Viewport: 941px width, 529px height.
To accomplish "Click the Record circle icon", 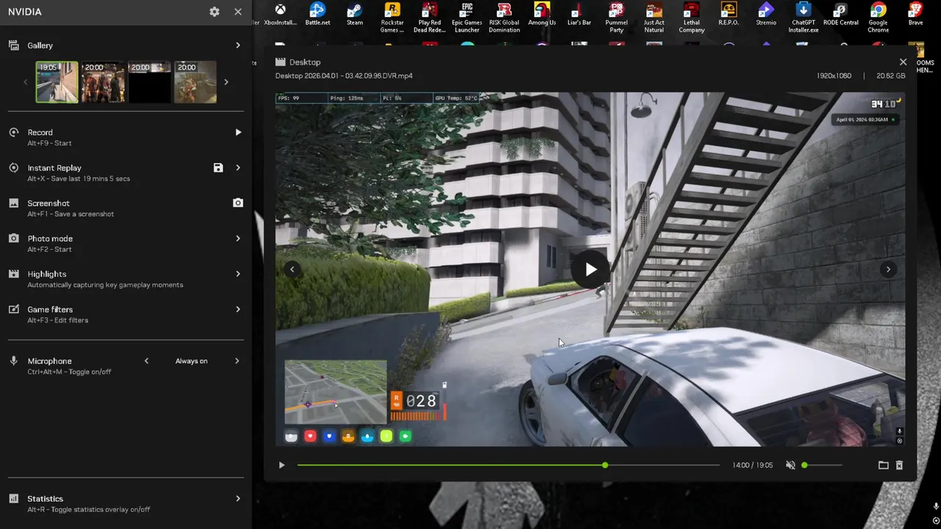I will [x=13, y=132].
